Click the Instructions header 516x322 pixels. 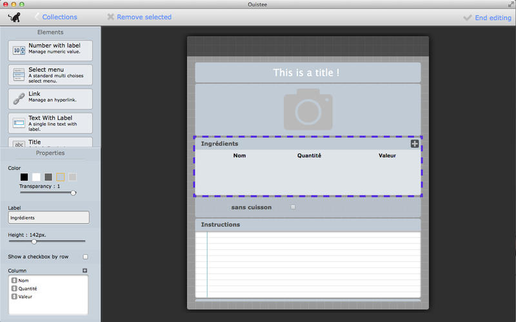(308, 225)
